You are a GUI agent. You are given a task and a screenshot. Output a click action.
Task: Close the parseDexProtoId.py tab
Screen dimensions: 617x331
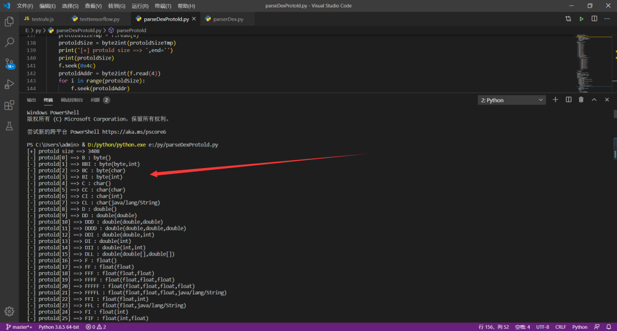click(x=194, y=19)
